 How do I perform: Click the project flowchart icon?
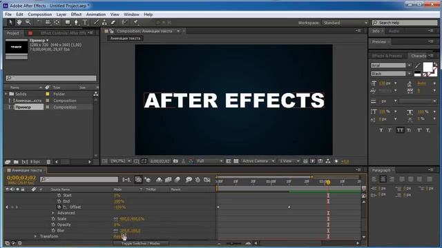pos(96,94)
